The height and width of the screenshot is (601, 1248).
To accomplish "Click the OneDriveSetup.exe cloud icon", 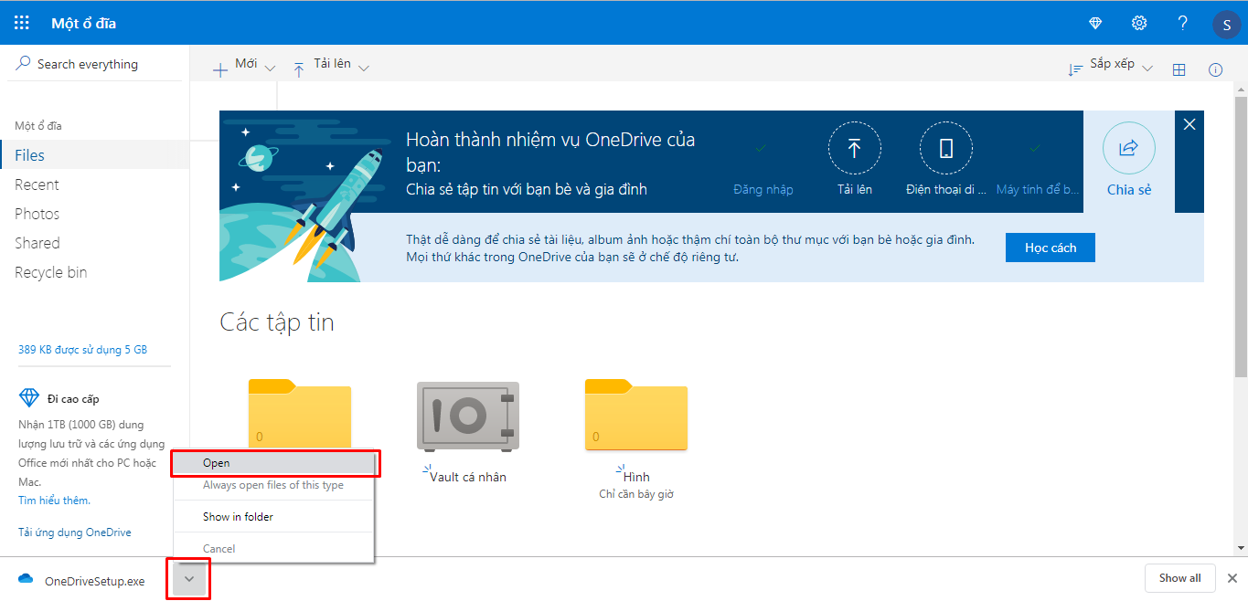I will 26,579.
